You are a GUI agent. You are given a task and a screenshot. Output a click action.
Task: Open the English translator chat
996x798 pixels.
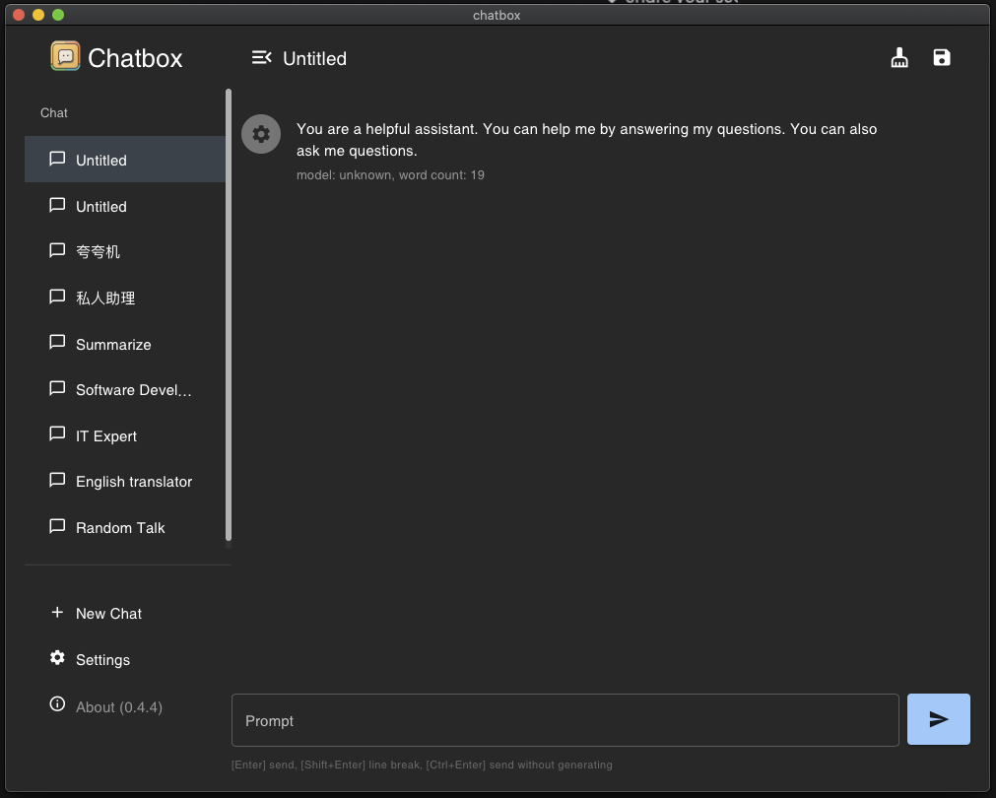tap(125, 482)
